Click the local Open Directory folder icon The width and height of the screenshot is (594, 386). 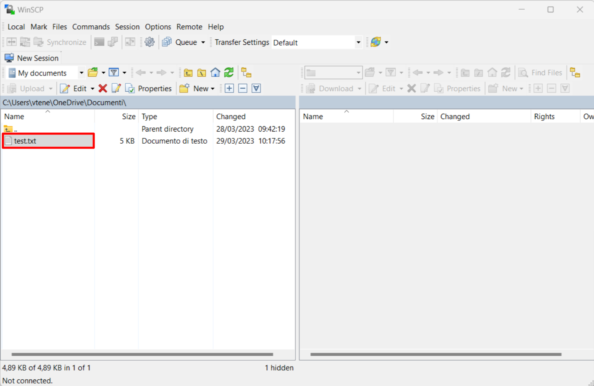click(x=93, y=73)
